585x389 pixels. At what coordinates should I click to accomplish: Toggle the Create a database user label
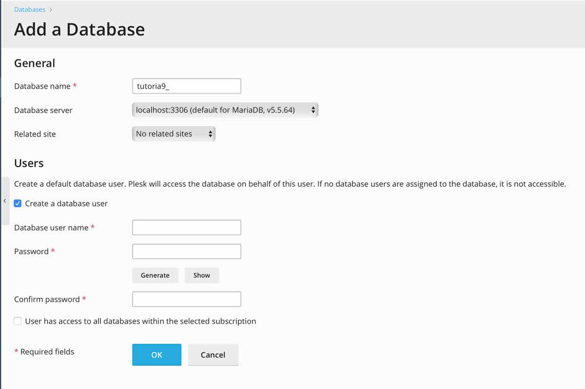[66, 203]
